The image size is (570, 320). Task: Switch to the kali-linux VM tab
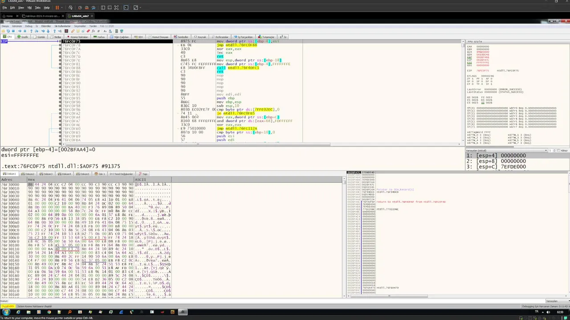tap(41, 16)
